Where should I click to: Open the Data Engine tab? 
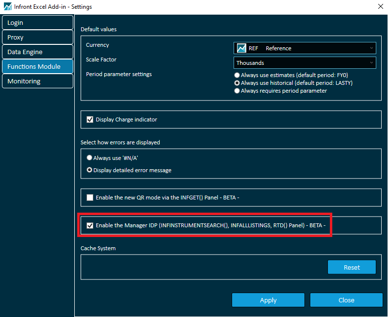[37, 52]
